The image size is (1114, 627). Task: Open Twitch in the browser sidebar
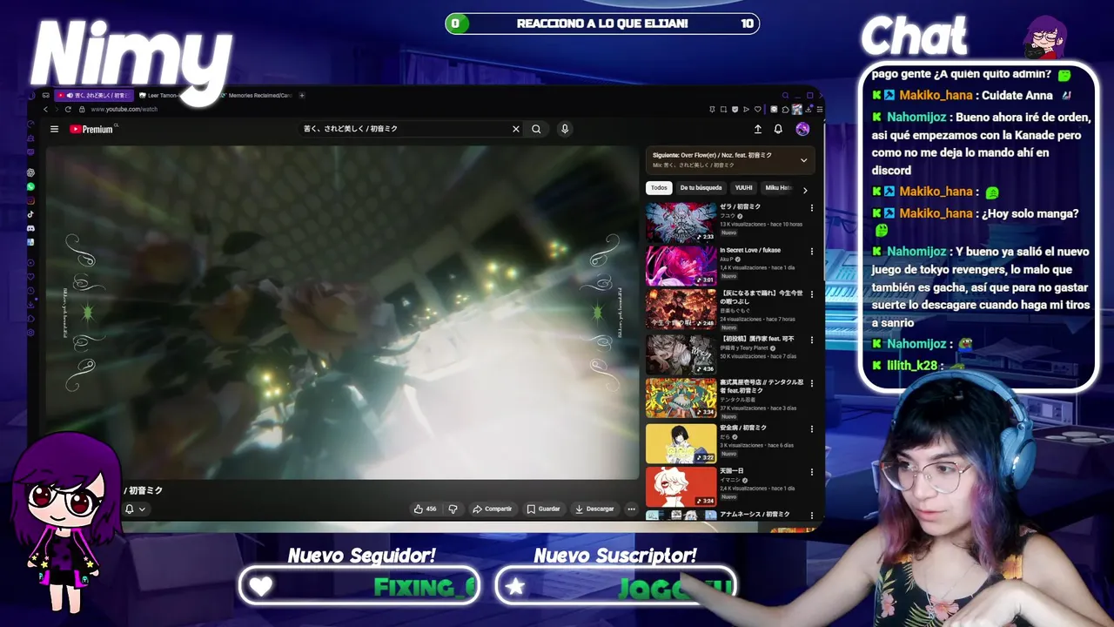click(30, 152)
